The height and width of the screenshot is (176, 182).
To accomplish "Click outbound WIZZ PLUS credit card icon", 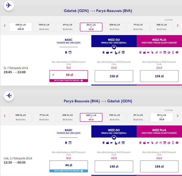I will [177, 52].
